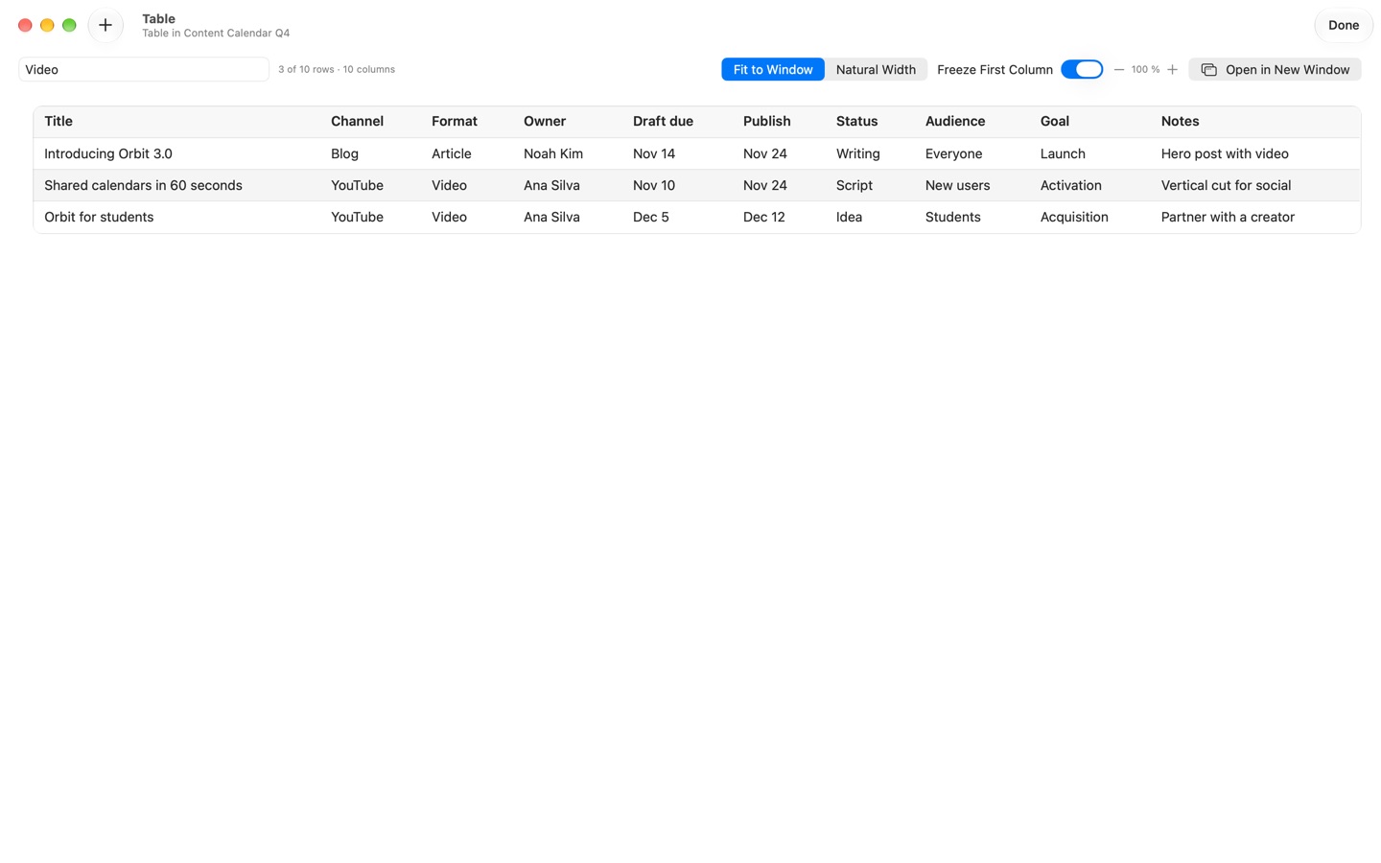
Task: Select the Introducing Orbit 3.0 title cell
Action: 108,153
